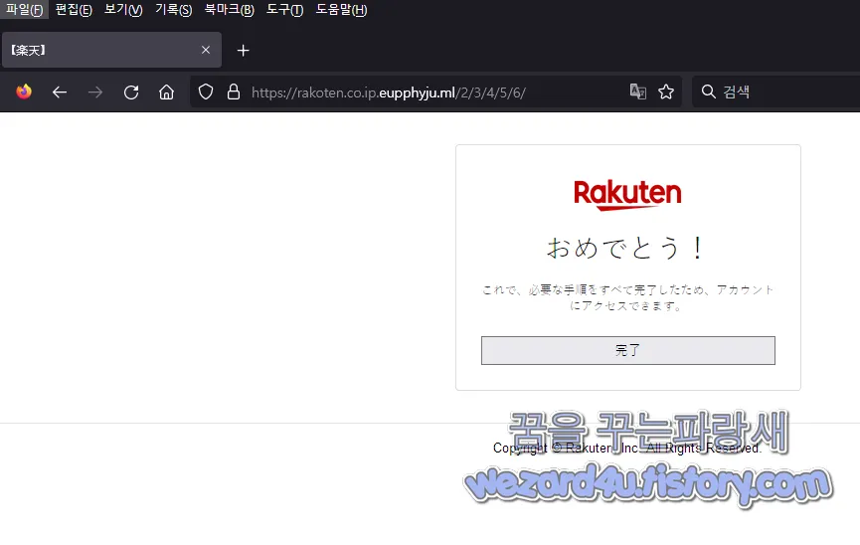This screenshot has height=545, width=860.
Task: Open the 북마크(B) menu
Action: coord(230,9)
